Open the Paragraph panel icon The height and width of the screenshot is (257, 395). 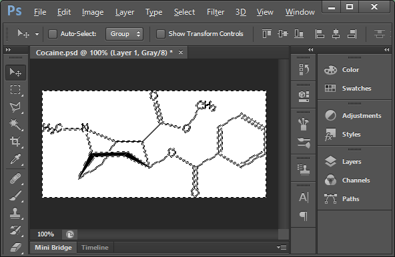coord(304,216)
